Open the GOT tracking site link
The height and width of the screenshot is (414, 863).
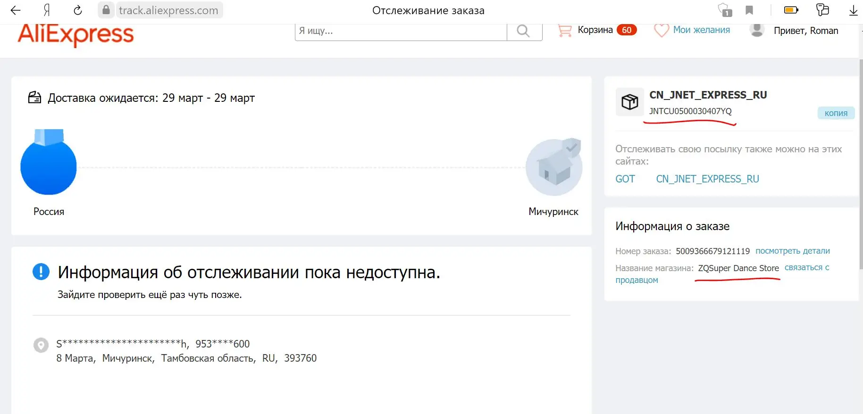(625, 179)
